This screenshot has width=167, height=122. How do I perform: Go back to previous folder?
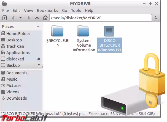(13, 18)
